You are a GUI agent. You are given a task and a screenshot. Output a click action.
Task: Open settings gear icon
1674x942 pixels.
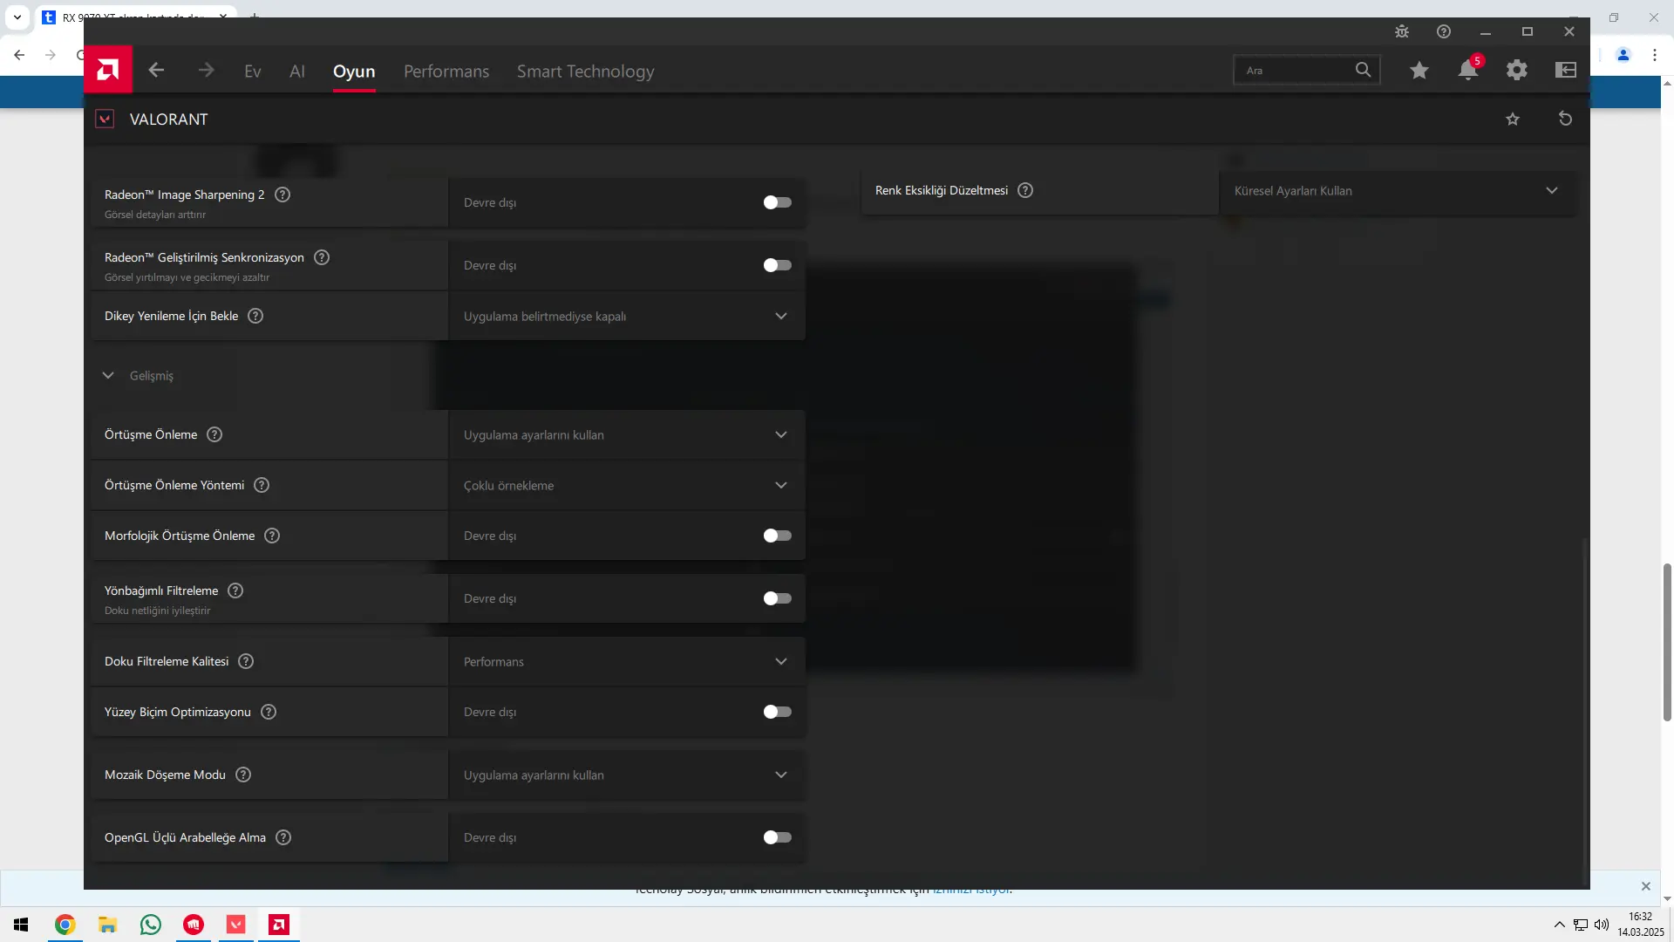pyautogui.click(x=1517, y=70)
